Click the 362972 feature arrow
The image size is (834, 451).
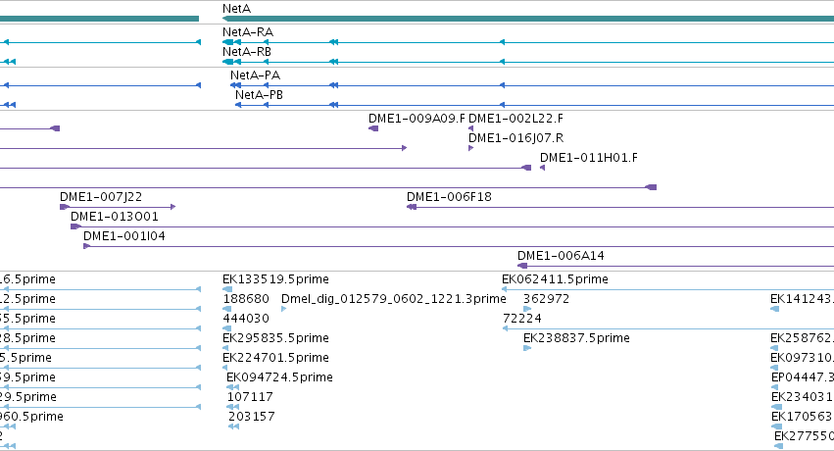(527, 309)
